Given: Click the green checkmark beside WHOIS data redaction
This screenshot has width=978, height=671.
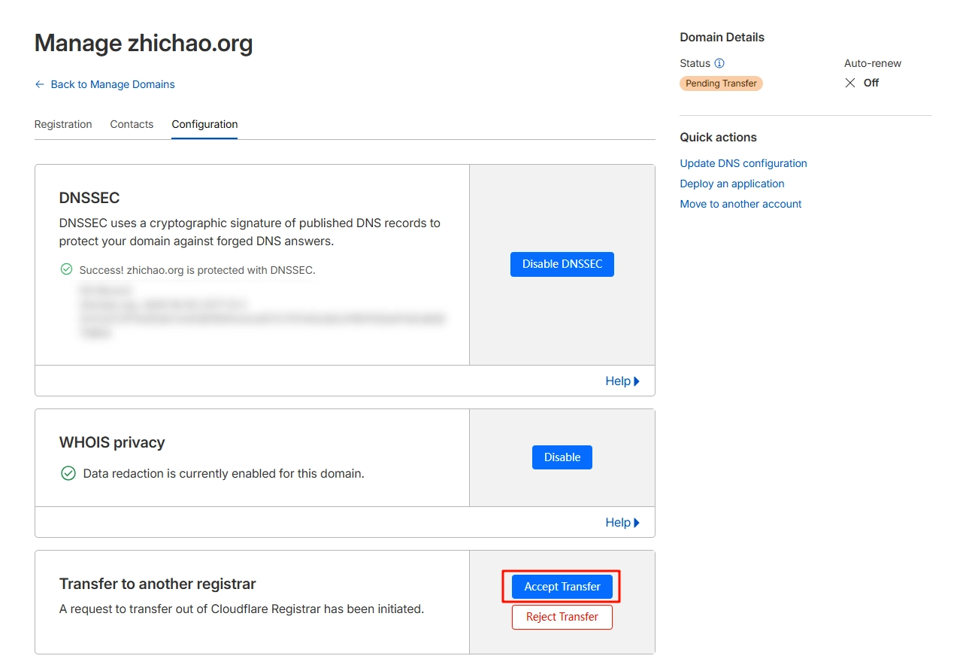Looking at the screenshot, I should tap(68, 474).
